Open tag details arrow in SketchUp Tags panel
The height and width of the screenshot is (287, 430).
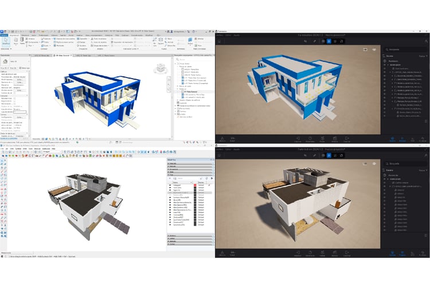(x=212, y=179)
